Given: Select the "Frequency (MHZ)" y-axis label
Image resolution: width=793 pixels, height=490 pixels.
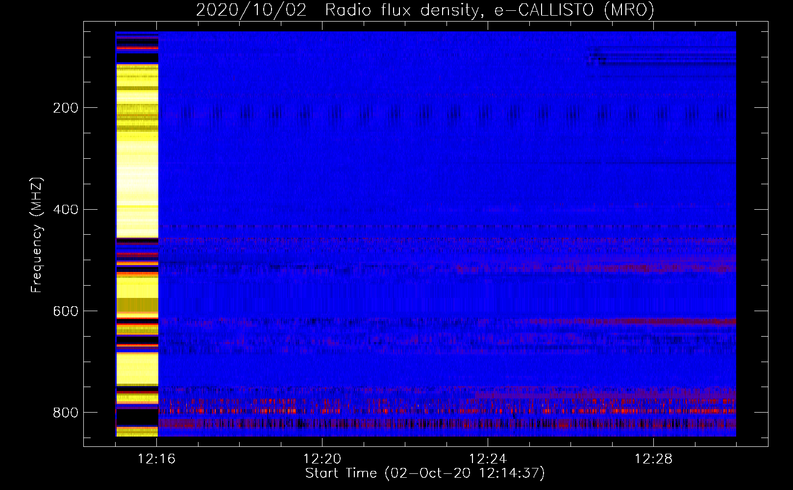Looking at the screenshot, I should [37, 235].
